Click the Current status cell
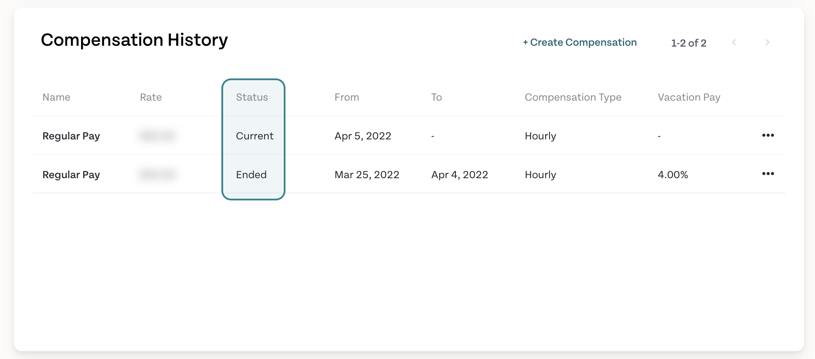Screen dimensions: 815x359 [255, 136]
